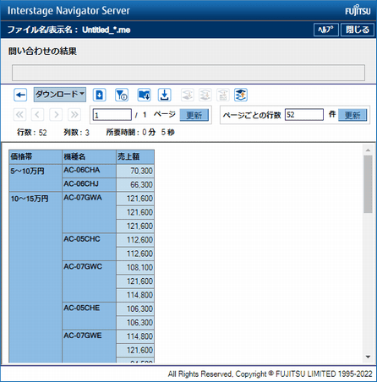The height and width of the screenshot is (382, 377).
Task: Click the third greyed-out layers icon
Action: (223, 95)
